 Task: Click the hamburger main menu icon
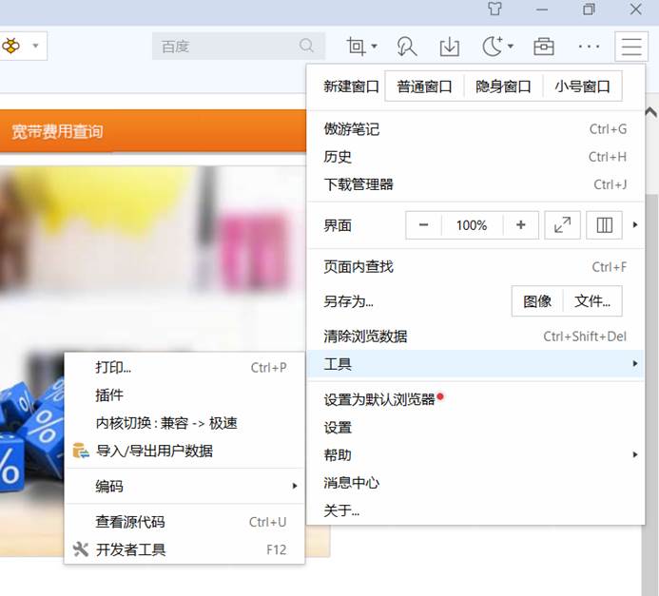[630, 46]
